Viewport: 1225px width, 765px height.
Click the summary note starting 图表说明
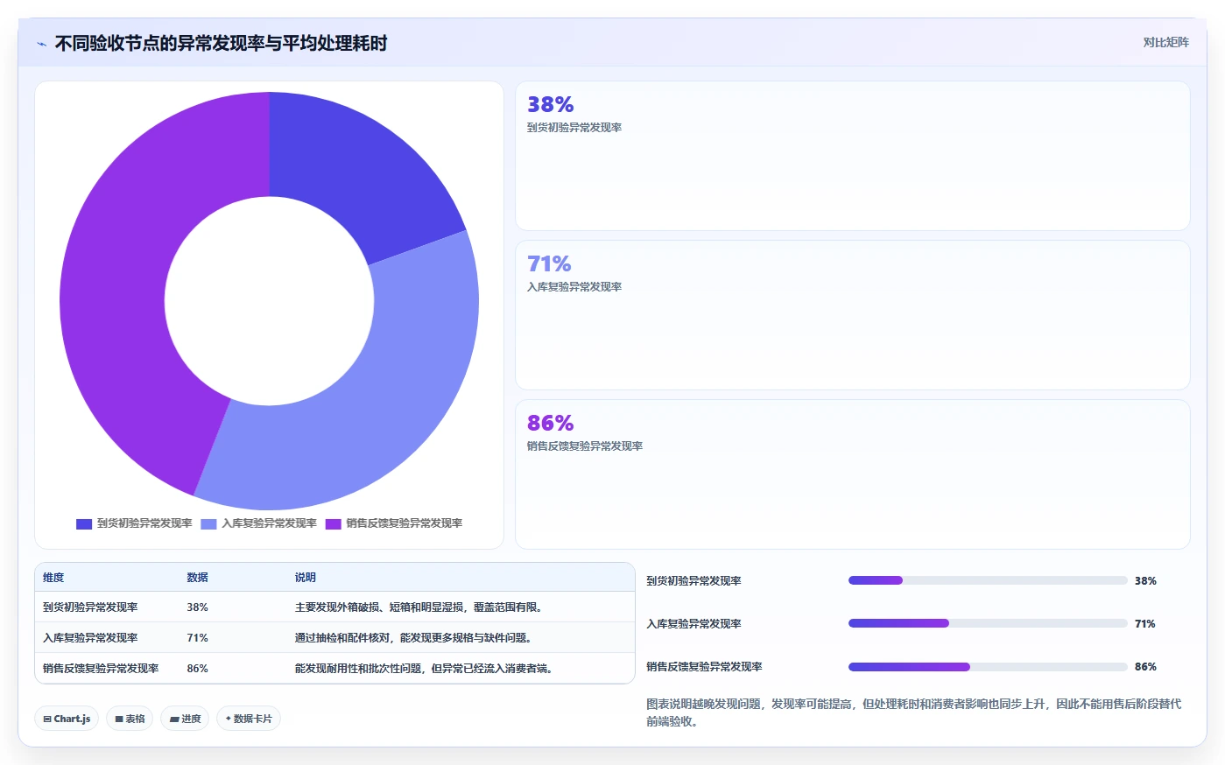pos(913,712)
